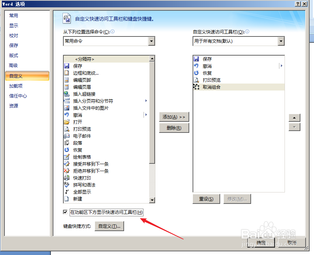The width and height of the screenshot is (314, 255).
Task: Select 绘制表格 row in the commands list
Action: click(x=106, y=157)
